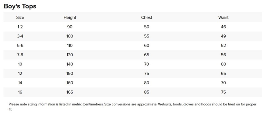
Task: Click waist value 46 for size 1-2
Action: click(224, 27)
